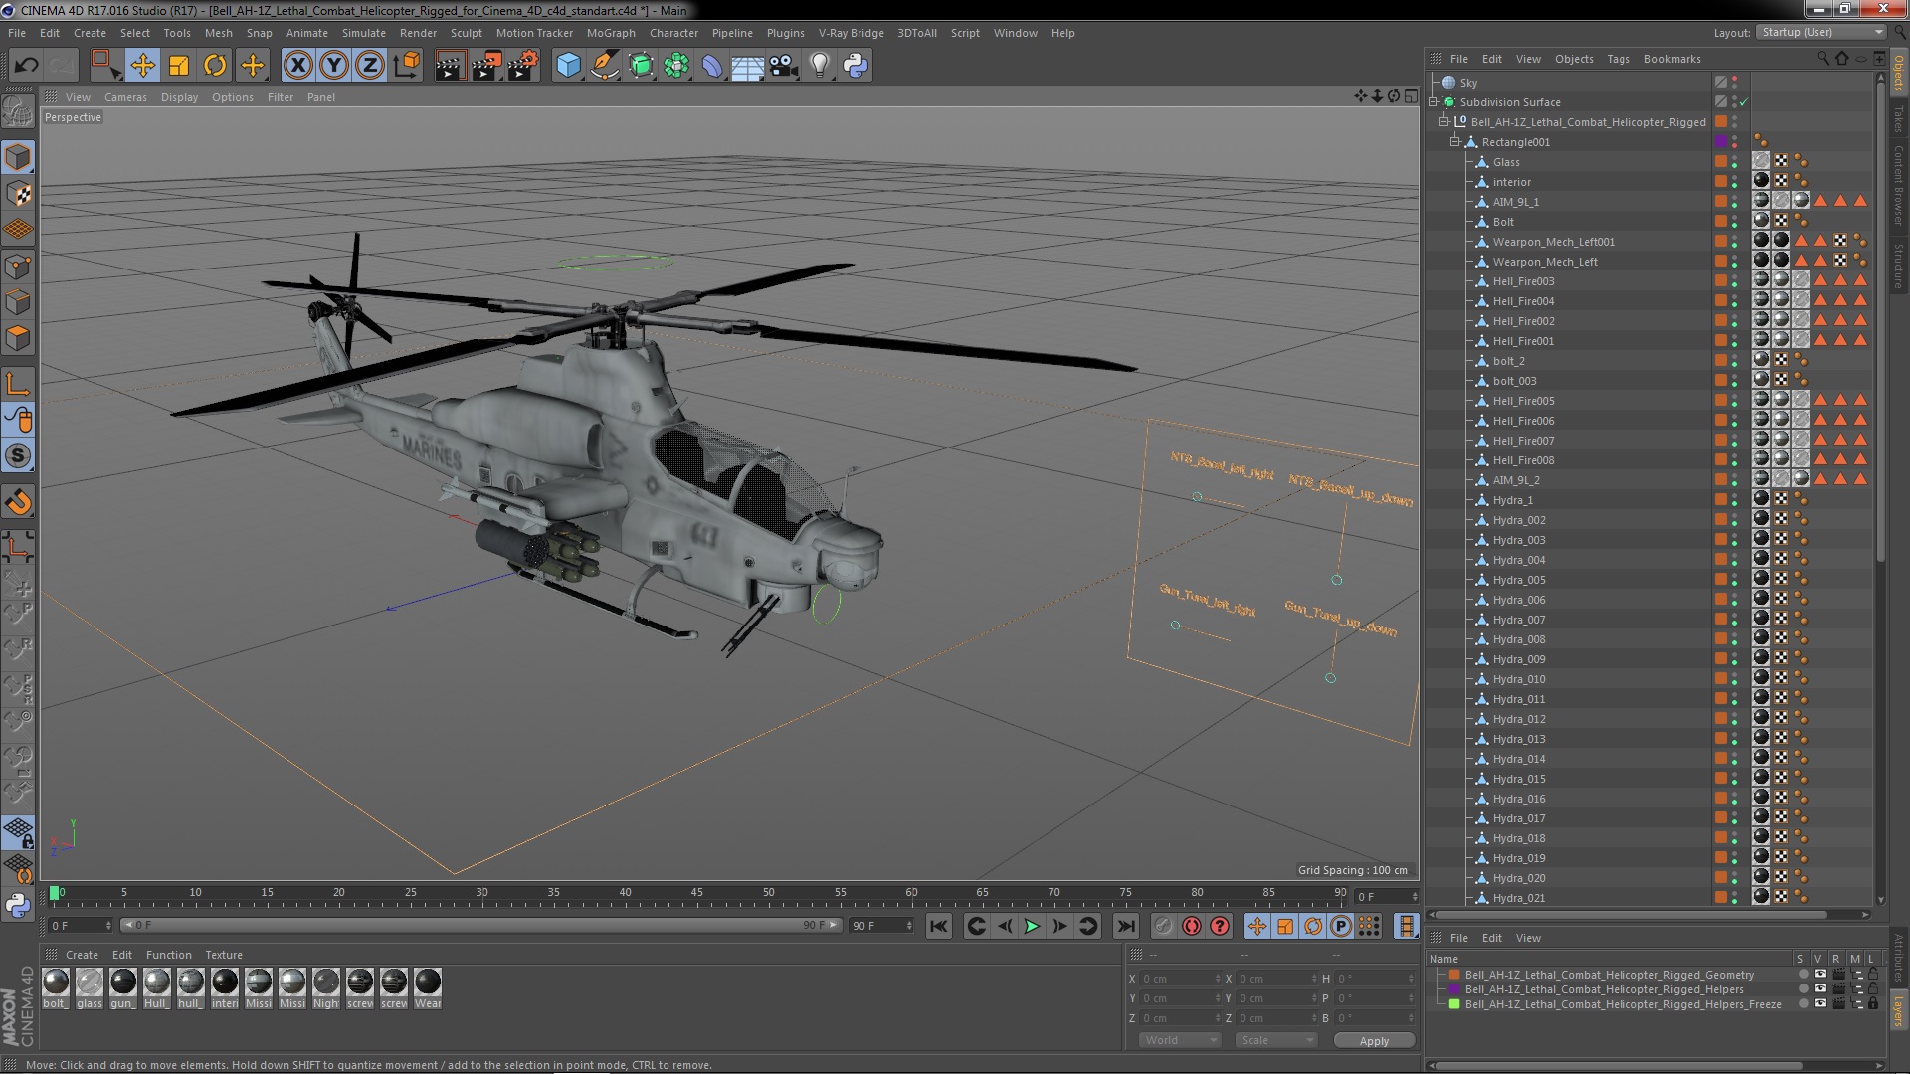1910x1074 pixels.
Task: Open the Edit Render Settings icon
Action: (x=523, y=66)
